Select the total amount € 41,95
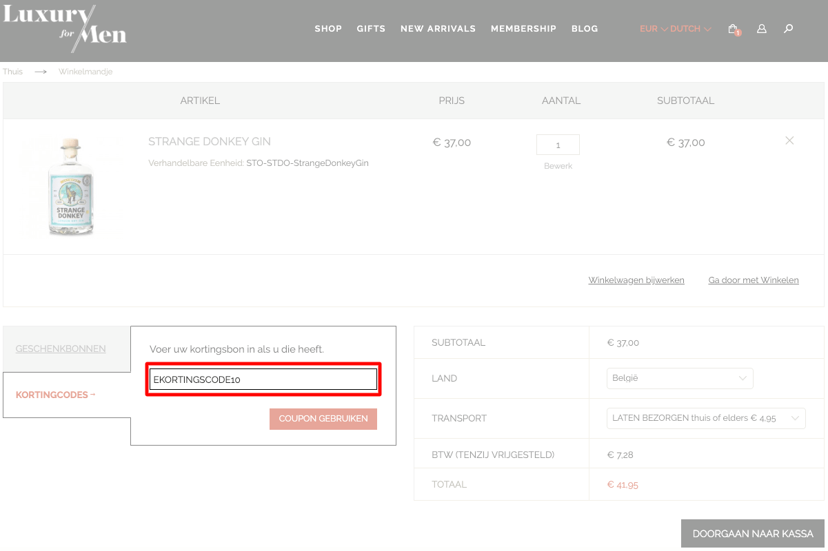Image resolution: width=828 pixels, height=551 pixels. pyautogui.click(x=623, y=485)
